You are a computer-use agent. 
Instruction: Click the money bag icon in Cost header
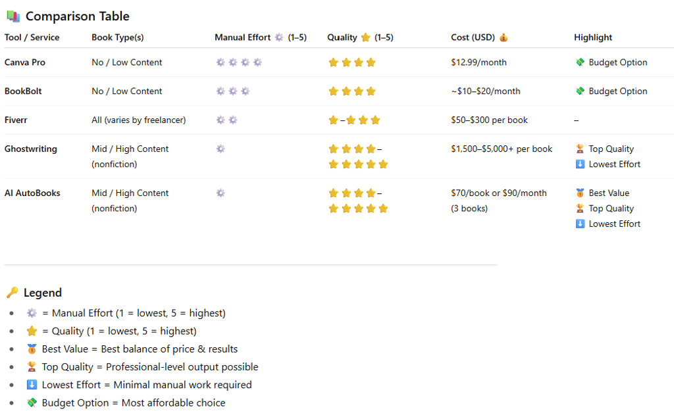click(x=504, y=37)
